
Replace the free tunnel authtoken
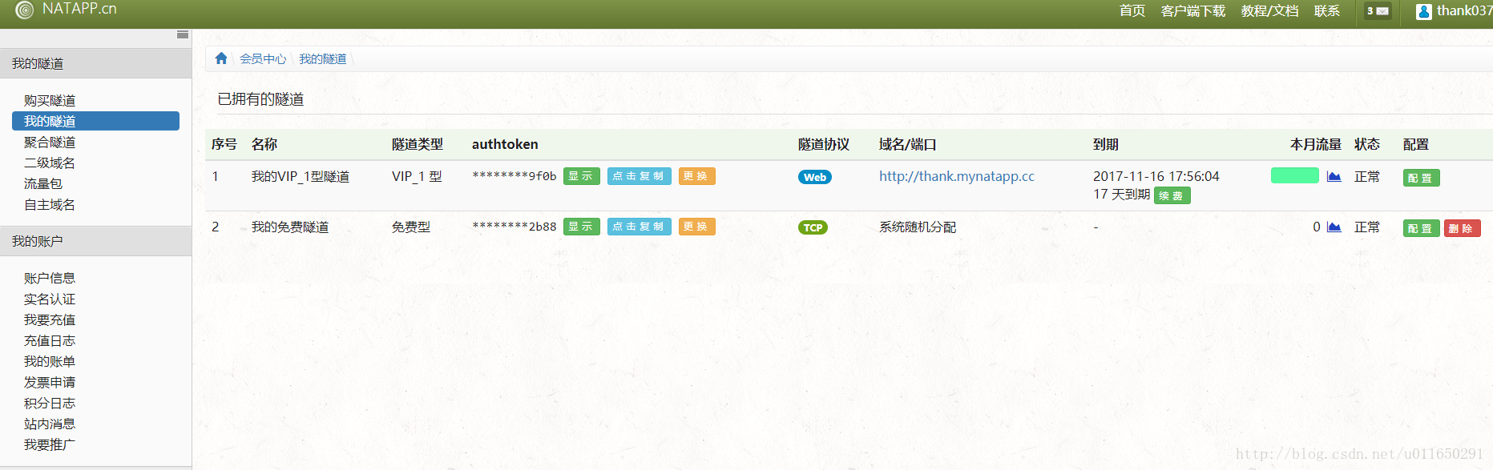[x=696, y=227]
